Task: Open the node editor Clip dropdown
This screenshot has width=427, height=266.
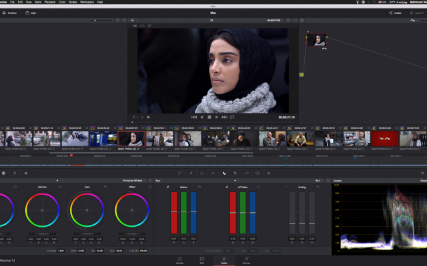Action: (x=414, y=21)
